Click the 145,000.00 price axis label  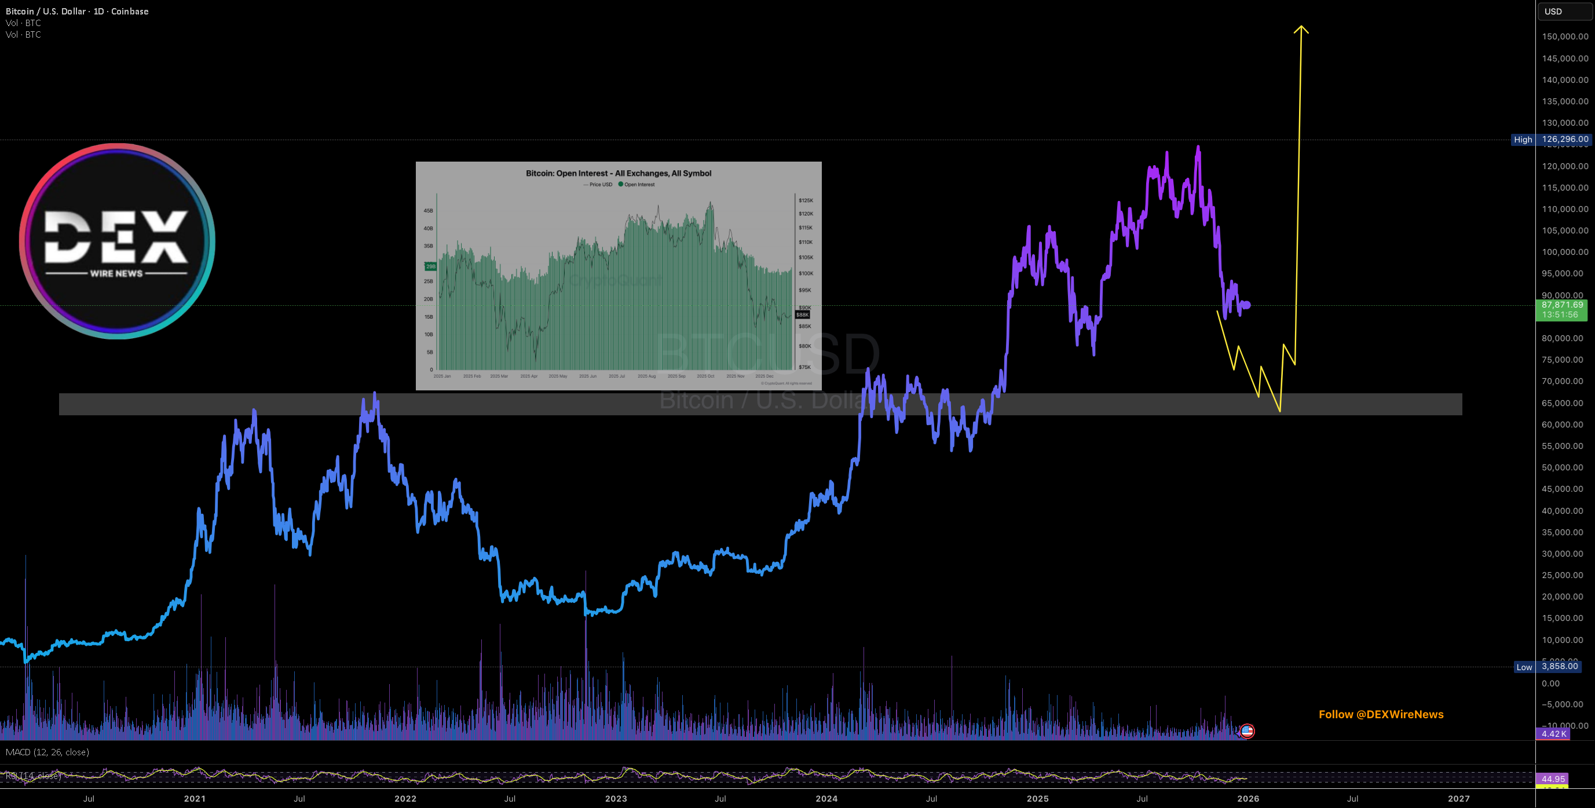[1565, 58]
